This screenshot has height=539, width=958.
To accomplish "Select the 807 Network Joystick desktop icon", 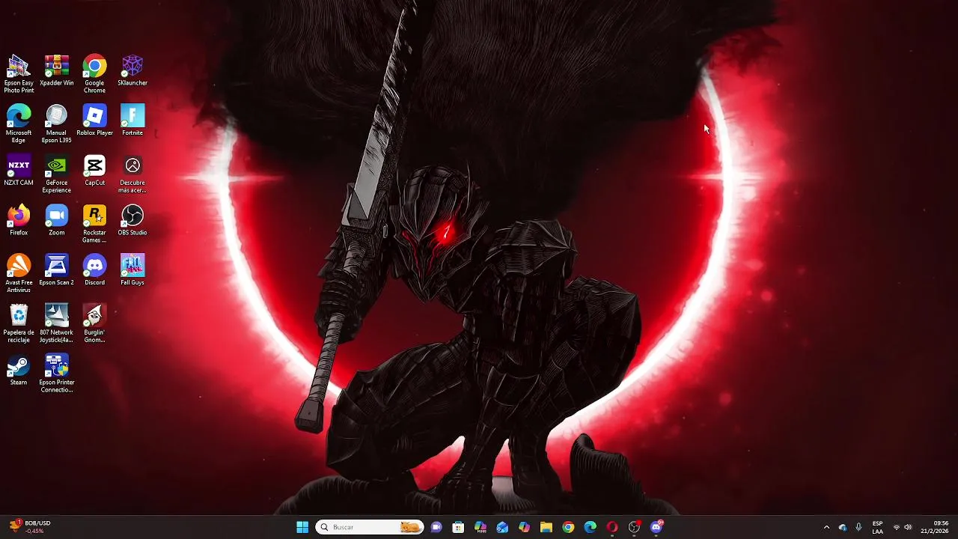I will tap(57, 324).
